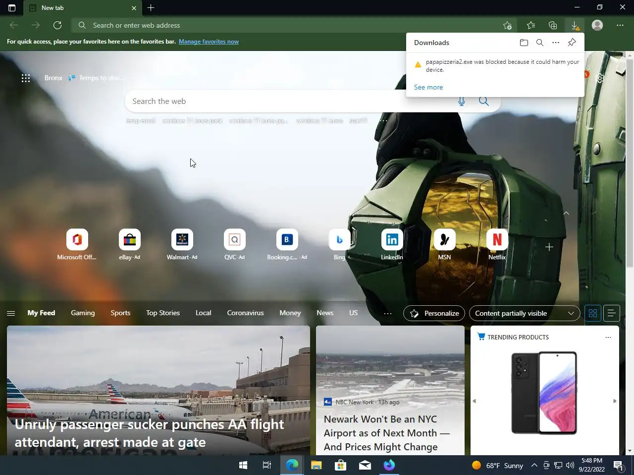This screenshot has width=634, height=475.
Task: Click Manage favorites now link
Action: (x=209, y=42)
